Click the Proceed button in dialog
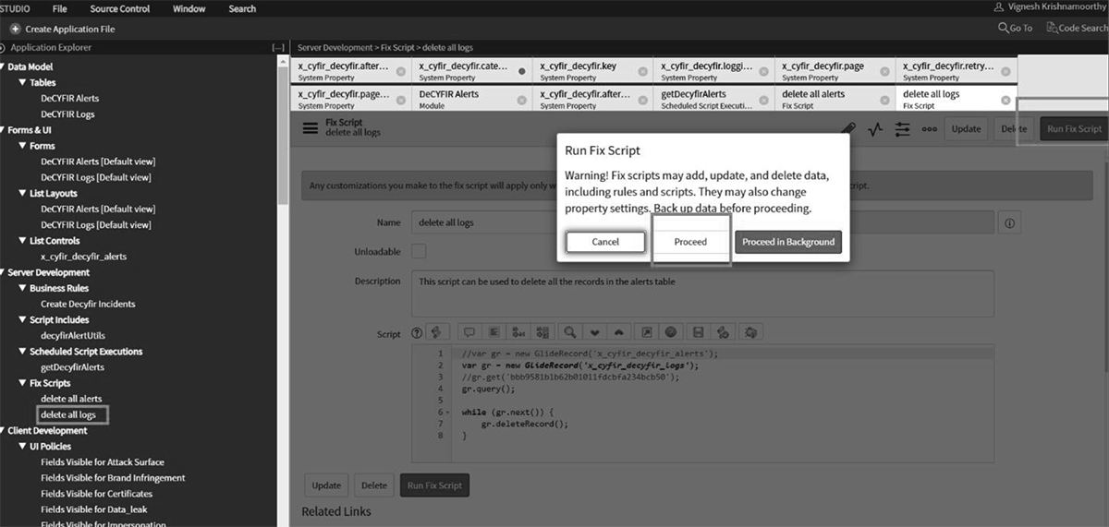This screenshot has height=527, width=1109. tap(690, 242)
